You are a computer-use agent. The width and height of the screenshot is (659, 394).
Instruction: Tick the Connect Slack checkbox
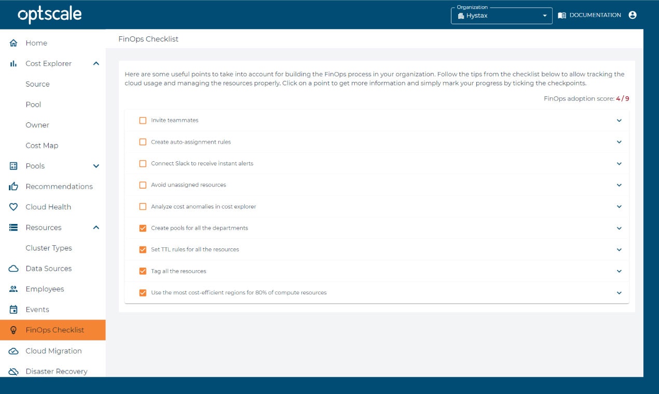pyautogui.click(x=143, y=163)
